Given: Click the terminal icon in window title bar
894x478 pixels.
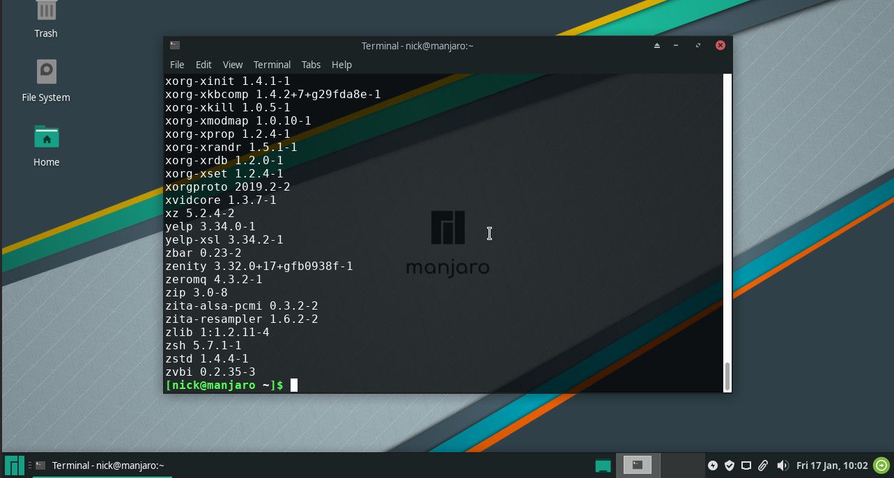Looking at the screenshot, I should 175,45.
